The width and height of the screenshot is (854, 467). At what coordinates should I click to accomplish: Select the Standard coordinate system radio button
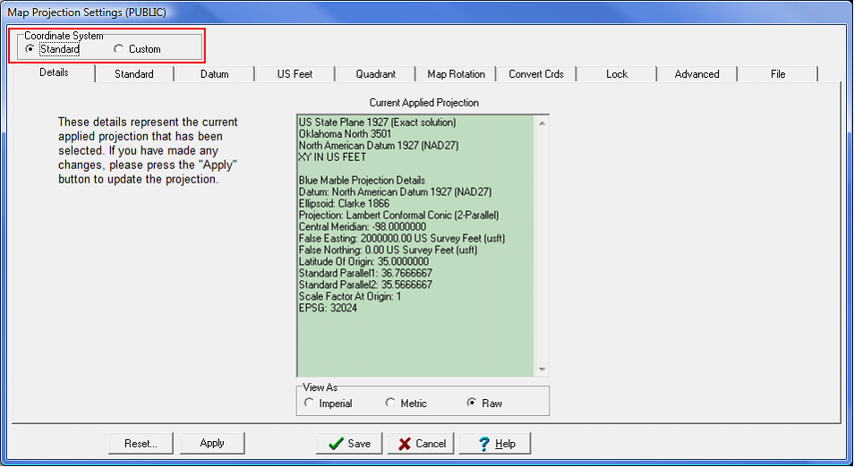[x=31, y=49]
